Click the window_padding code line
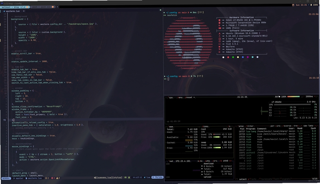320x184 pixels. click(23, 91)
